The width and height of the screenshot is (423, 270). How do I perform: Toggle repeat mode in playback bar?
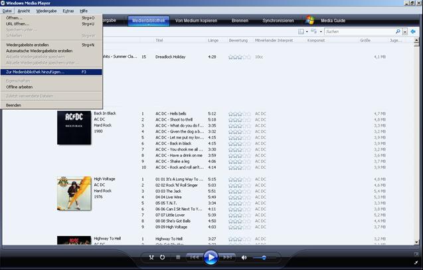(x=162, y=257)
